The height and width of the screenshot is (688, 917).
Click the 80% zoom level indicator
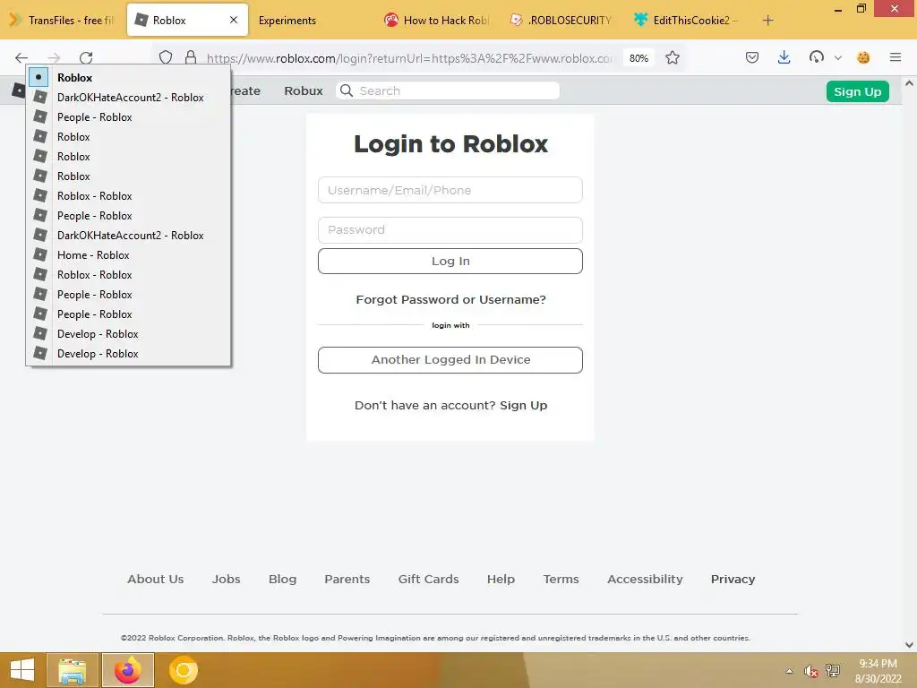coord(638,58)
